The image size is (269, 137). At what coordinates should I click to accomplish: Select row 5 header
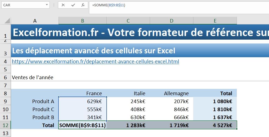tap(5, 69)
